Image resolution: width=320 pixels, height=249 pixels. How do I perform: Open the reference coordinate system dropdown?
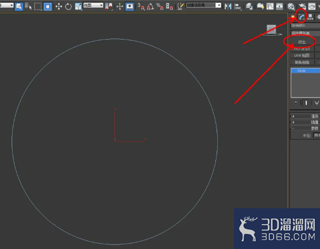click(x=93, y=5)
